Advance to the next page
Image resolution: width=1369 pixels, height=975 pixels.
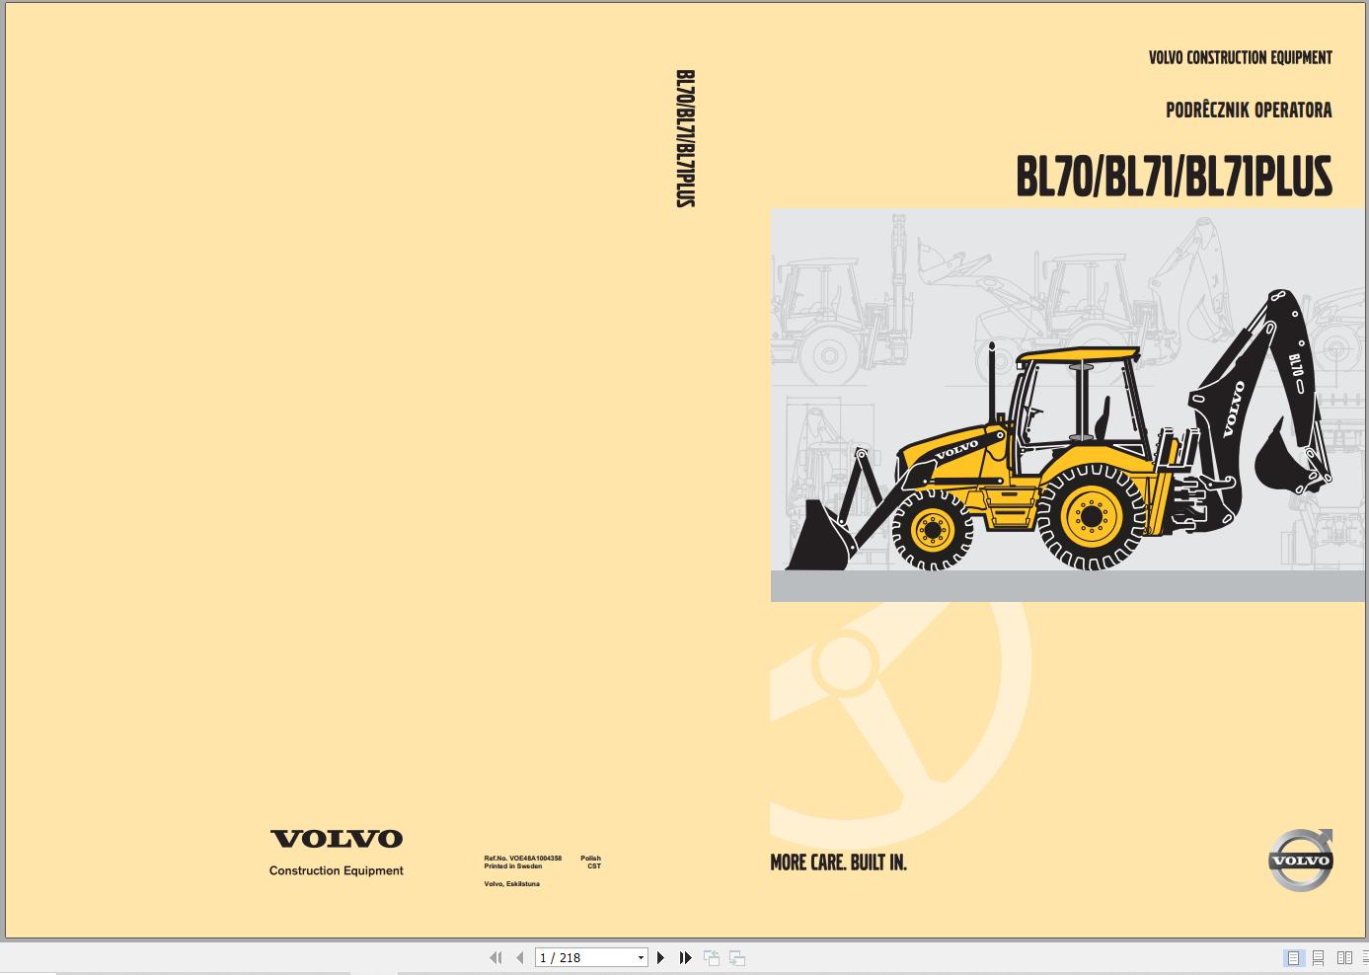[660, 957]
